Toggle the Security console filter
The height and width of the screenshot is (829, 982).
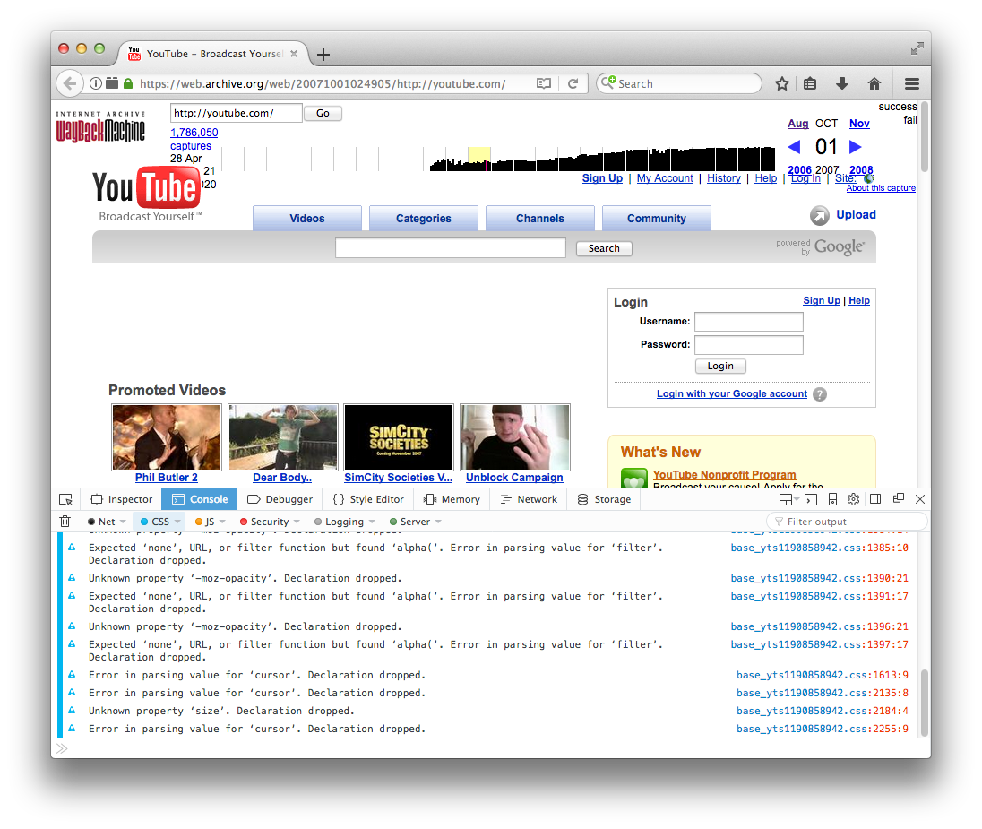[264, 522]
